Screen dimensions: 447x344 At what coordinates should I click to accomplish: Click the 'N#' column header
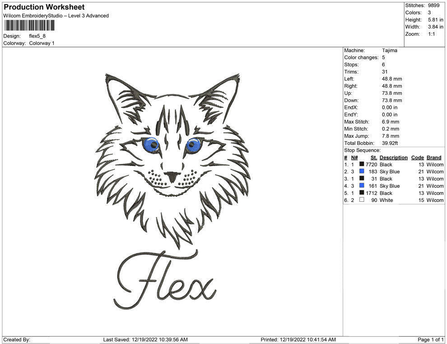pyautogui.click(x=354, y=157)
